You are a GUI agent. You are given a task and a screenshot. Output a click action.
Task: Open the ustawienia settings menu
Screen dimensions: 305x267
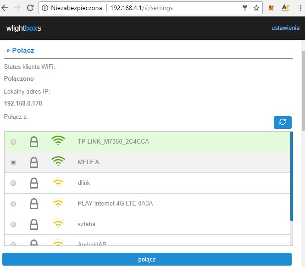[285, 28]
